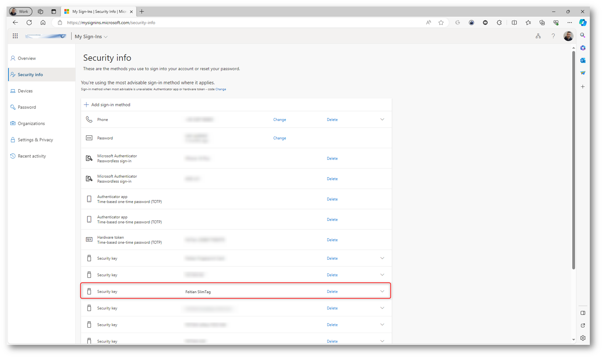Add this page to favorites star
This screenshot has height=358, width=603.
tap(441, 23)
